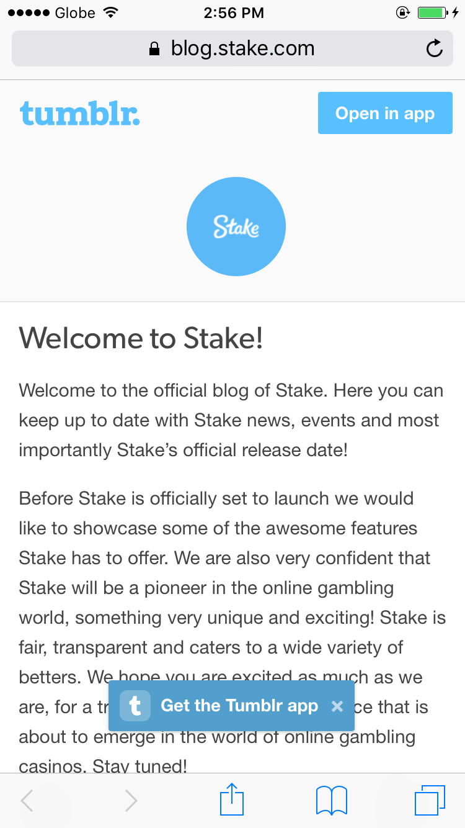Tap the Get the Tumblr app banner text

[239, 706]
